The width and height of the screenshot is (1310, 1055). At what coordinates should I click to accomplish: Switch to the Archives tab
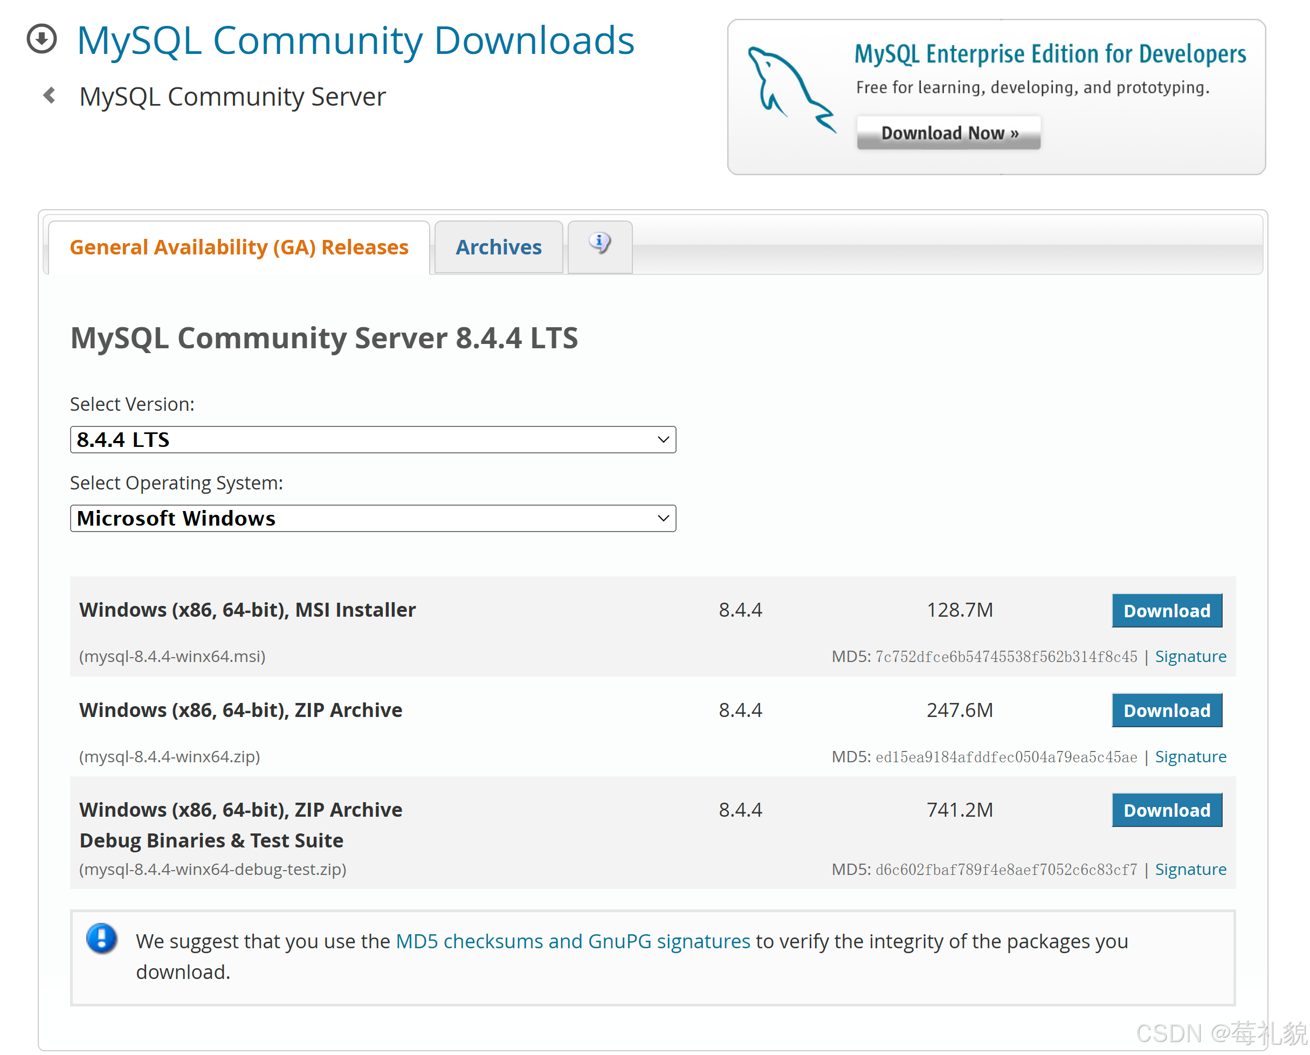(x=498, y=247)
